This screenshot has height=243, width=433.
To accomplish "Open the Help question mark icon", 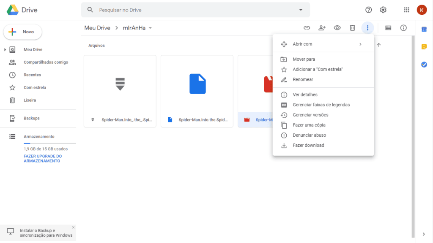I will point(368,10).
